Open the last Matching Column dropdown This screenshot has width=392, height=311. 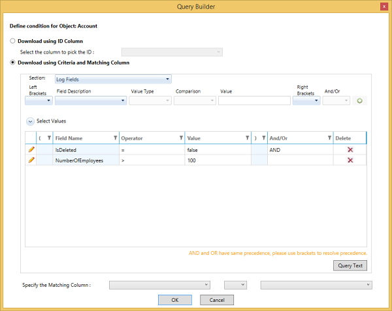[316, 285]
